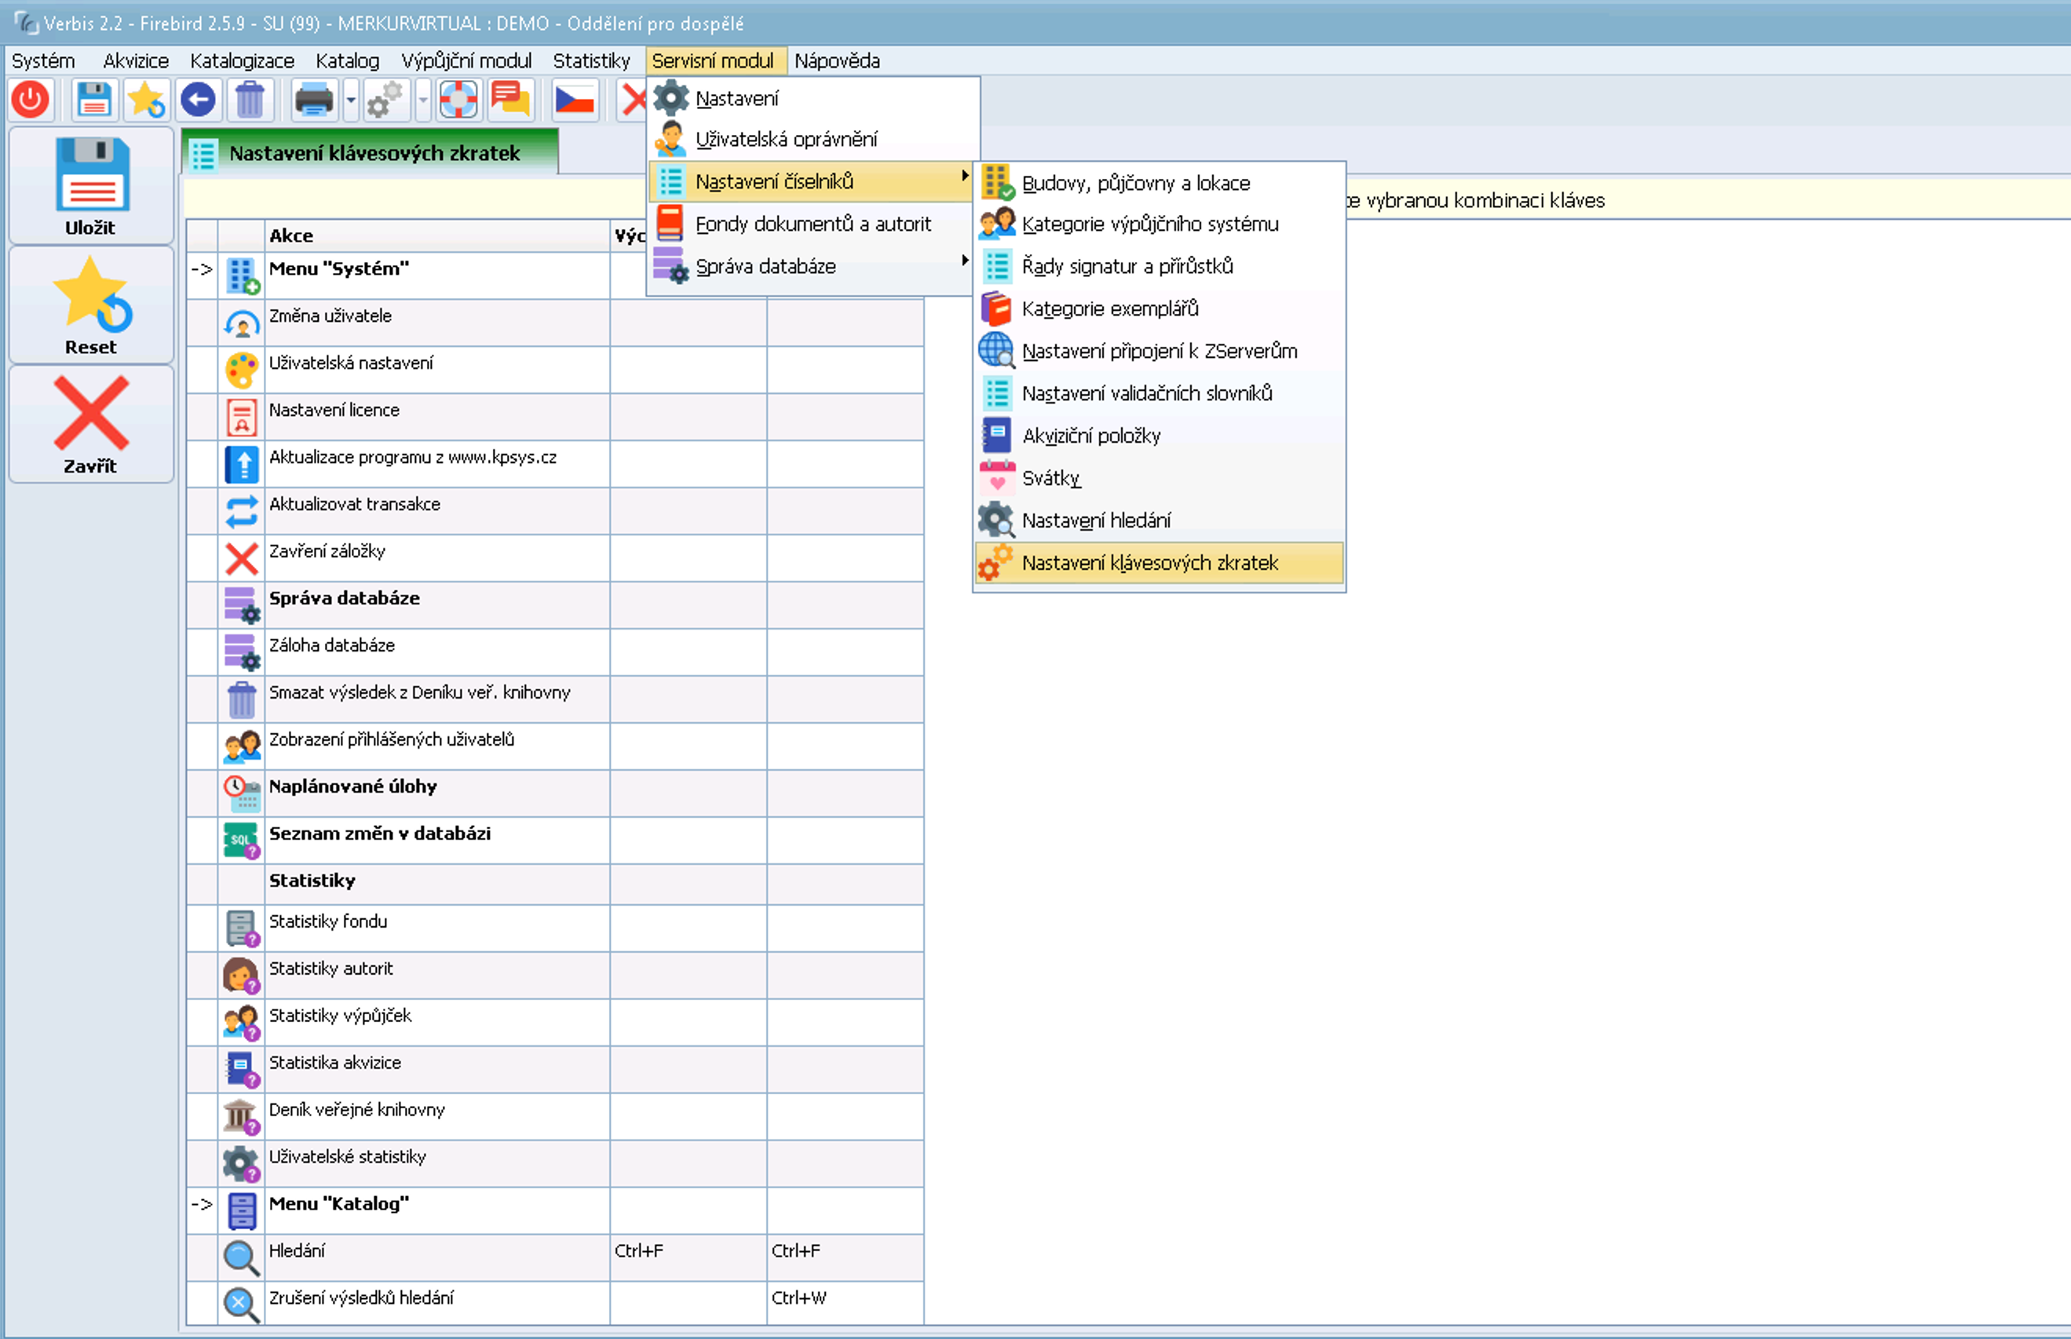This screenshot has height=1339, width=2071.
Task: Select Nastavení připojení k ZServerům submenu item
Action: tap(1159, 352)
